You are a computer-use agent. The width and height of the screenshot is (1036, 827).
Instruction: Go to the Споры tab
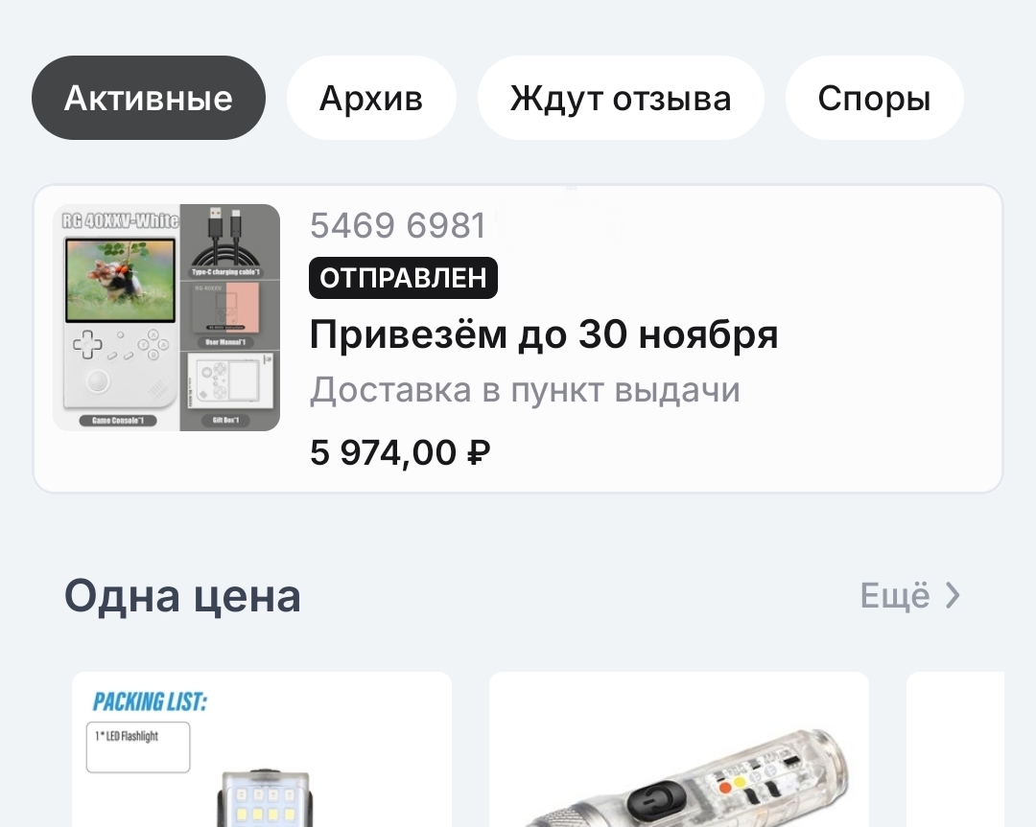pos(874,98)
